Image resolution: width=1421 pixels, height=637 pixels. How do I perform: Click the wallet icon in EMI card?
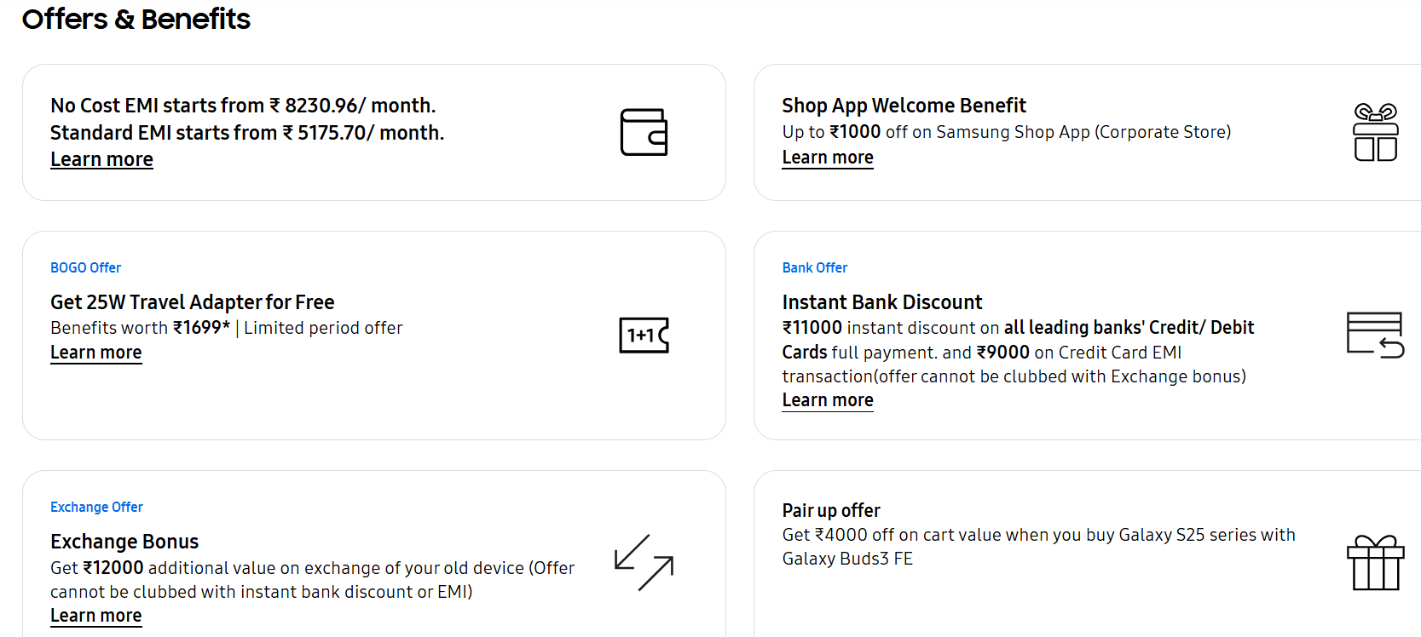(644, 132)
